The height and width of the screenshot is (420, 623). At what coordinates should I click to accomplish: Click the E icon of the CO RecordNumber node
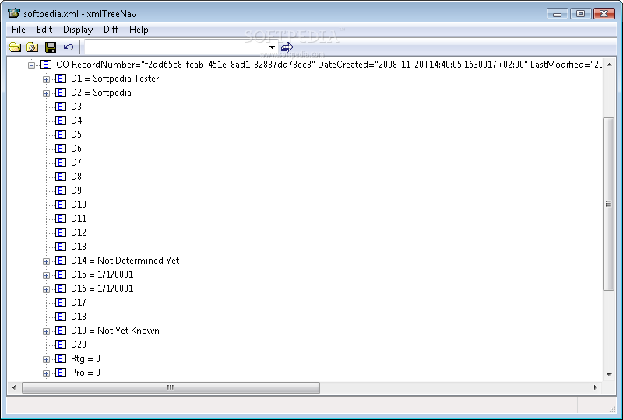[x=46, y=65]
